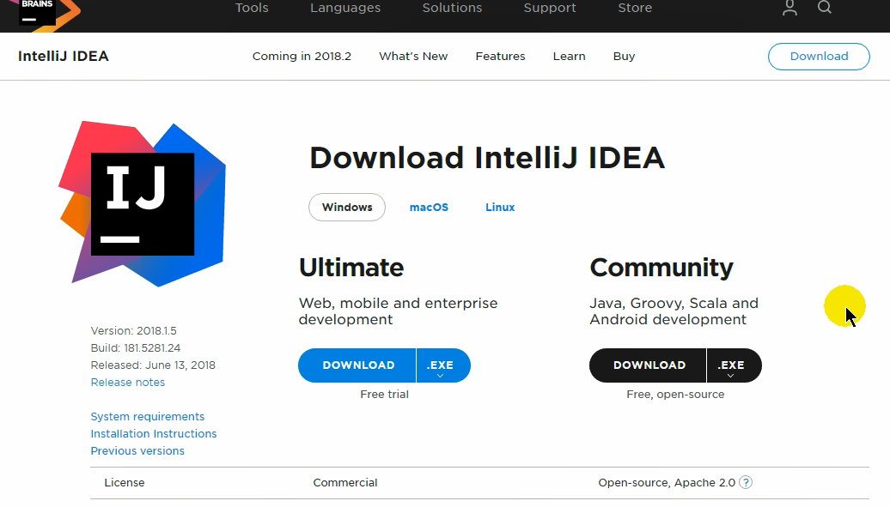Click the Version: 2018.1.5 text
The image size is (890, 507).
point(133,330)
